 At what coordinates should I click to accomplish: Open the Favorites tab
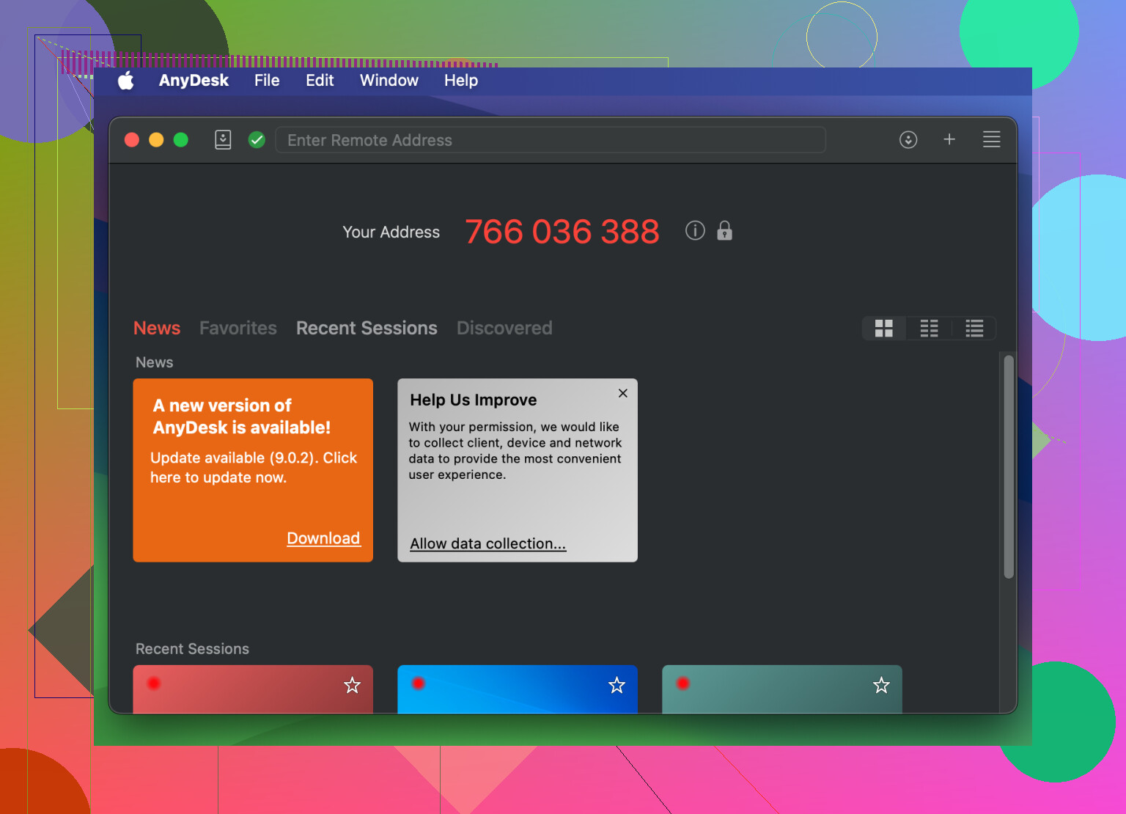(x=238, y=328)
